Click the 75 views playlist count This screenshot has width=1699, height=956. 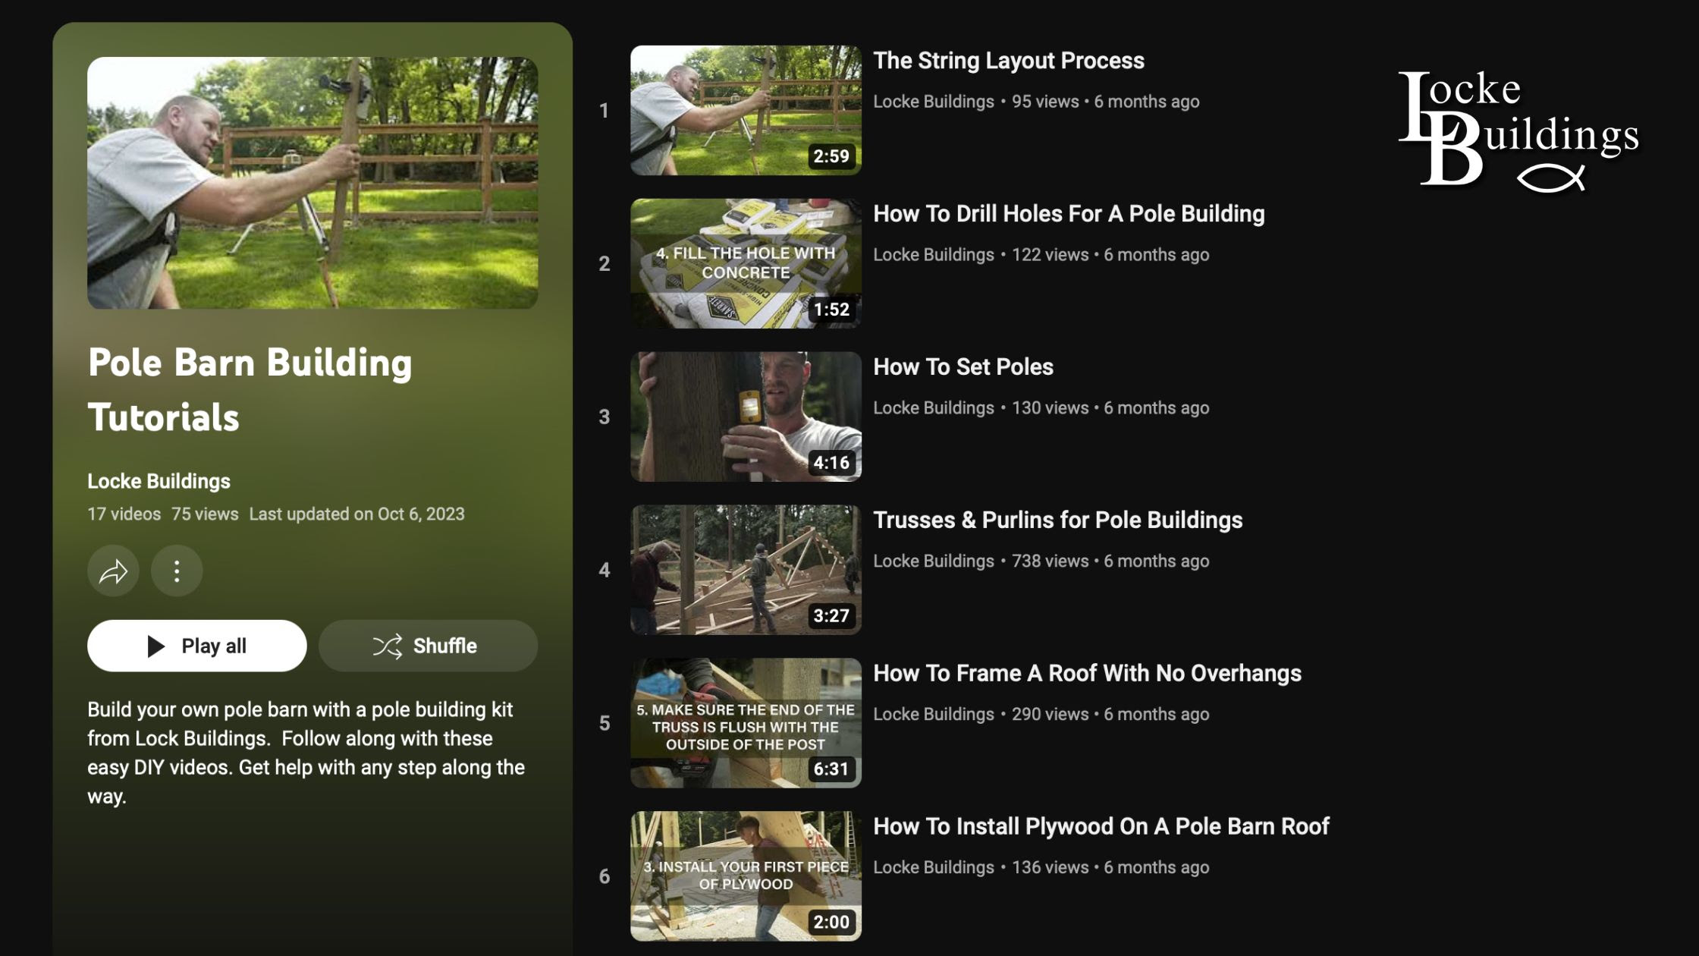click(x=205, y=514)
